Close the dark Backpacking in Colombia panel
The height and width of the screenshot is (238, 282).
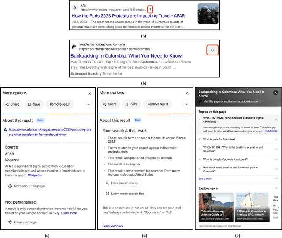pyautogui.click(x=275, y=93)
